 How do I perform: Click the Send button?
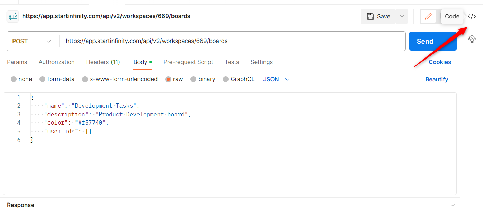(425, 41)
